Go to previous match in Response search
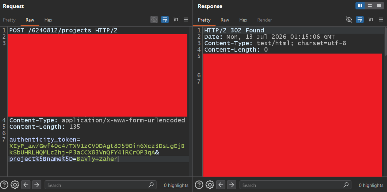The image size is (387, 192). click(221, 185)
